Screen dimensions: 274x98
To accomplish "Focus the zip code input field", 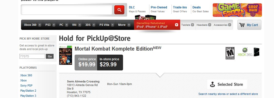I will [32, 56].
